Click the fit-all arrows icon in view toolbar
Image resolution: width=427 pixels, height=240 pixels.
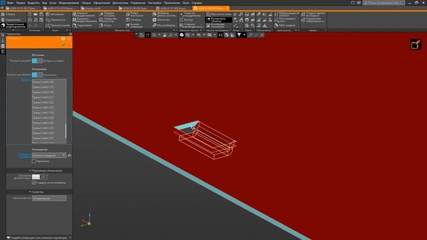[221, 35]
